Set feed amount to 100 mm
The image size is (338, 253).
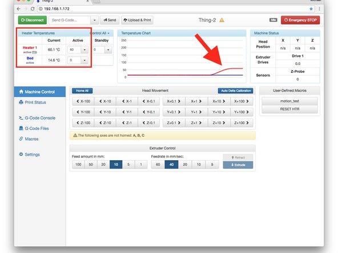[78, 165]
